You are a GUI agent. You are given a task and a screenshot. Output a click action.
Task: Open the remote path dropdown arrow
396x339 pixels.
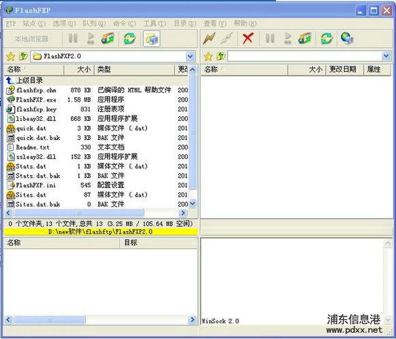(386, 56)
